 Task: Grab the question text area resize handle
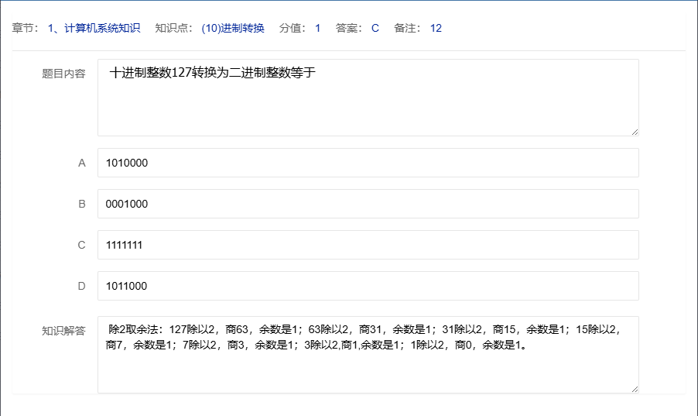coord(635,132)
